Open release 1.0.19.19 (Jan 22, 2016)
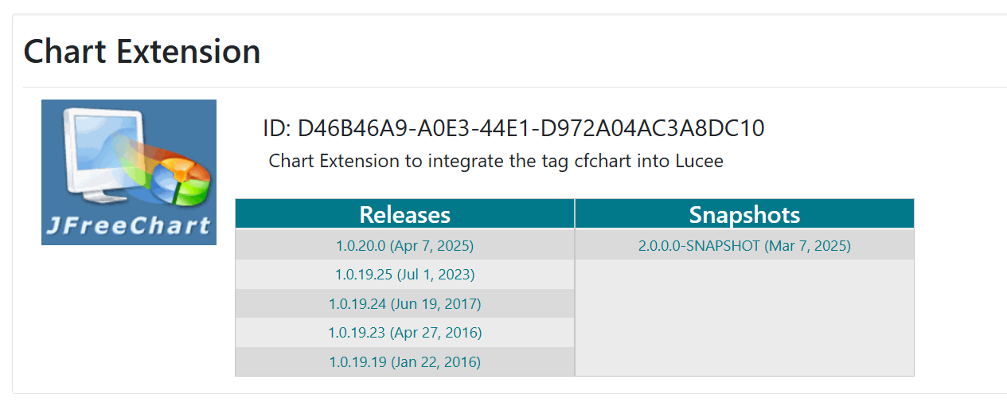The width and height of the screenshot is (1007, 414). (404, 362)
